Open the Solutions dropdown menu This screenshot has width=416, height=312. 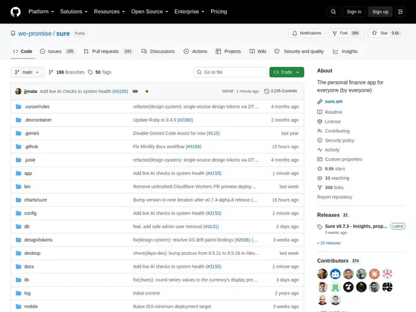(73, 12)
